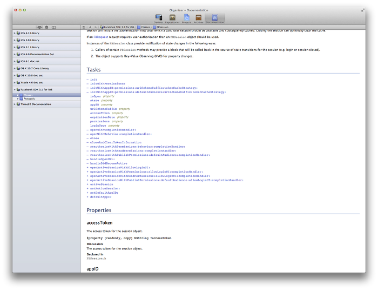Image resolution: width=378 pixels, height=290 pixels.
Task: Select the FBSession breadcrumb in jump bar
Action: click(161, 27)
